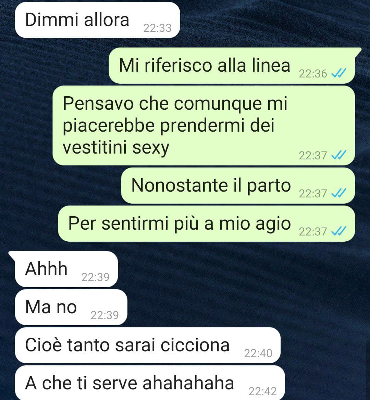Image resolution: width=370 pixels, height=400 pixels.
Task: Click the read ticks on "Per sentirmi più a mio agio"
Action: pos(338,231)
